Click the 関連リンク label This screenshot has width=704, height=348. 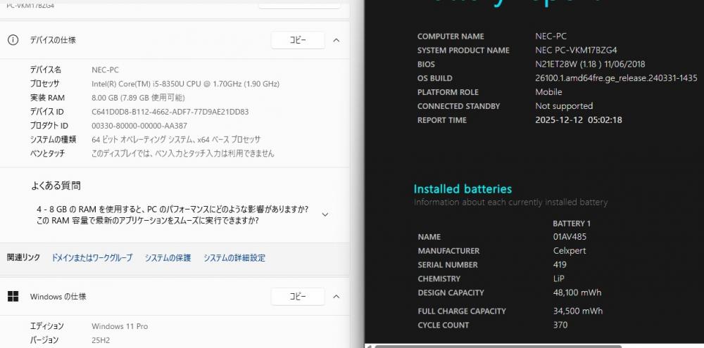[x=23, y=257]
